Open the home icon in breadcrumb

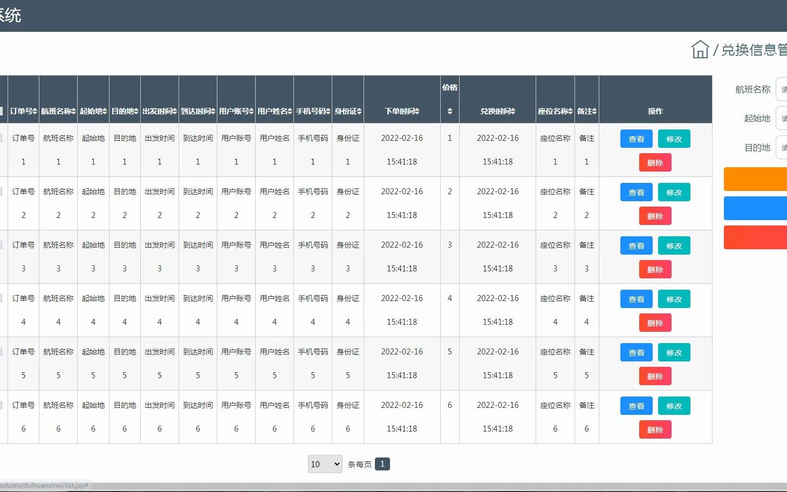click(x=700, y=50)
